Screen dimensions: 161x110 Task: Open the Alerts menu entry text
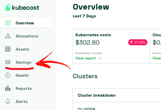click(x=22, y=102)
